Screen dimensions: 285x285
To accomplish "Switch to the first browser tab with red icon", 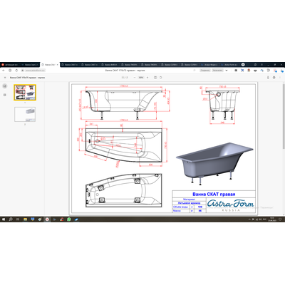I will (10, 65).
